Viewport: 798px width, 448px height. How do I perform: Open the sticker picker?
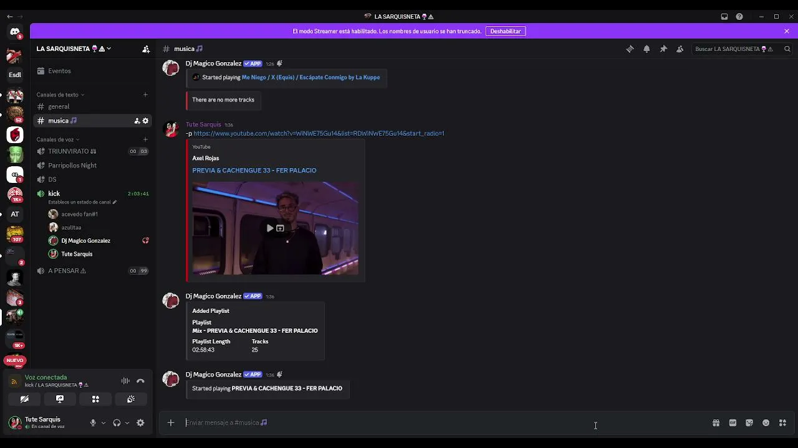click(749, 422)
